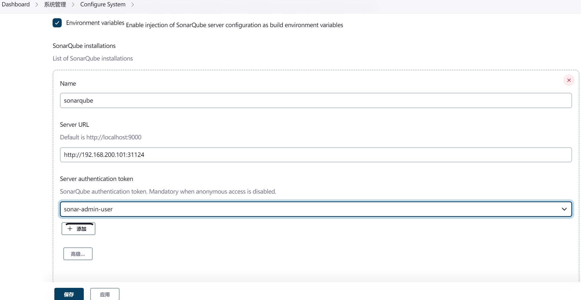Open 系统管理 in the breadcrumb
The height and width of the screenshot is (300, 581).
(55, 4)
